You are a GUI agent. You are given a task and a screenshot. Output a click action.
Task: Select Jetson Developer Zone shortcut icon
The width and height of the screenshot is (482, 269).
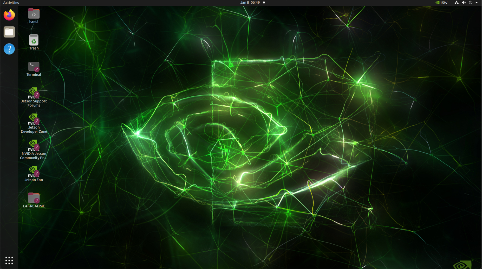pyautogui.click(x=34, y=119)
